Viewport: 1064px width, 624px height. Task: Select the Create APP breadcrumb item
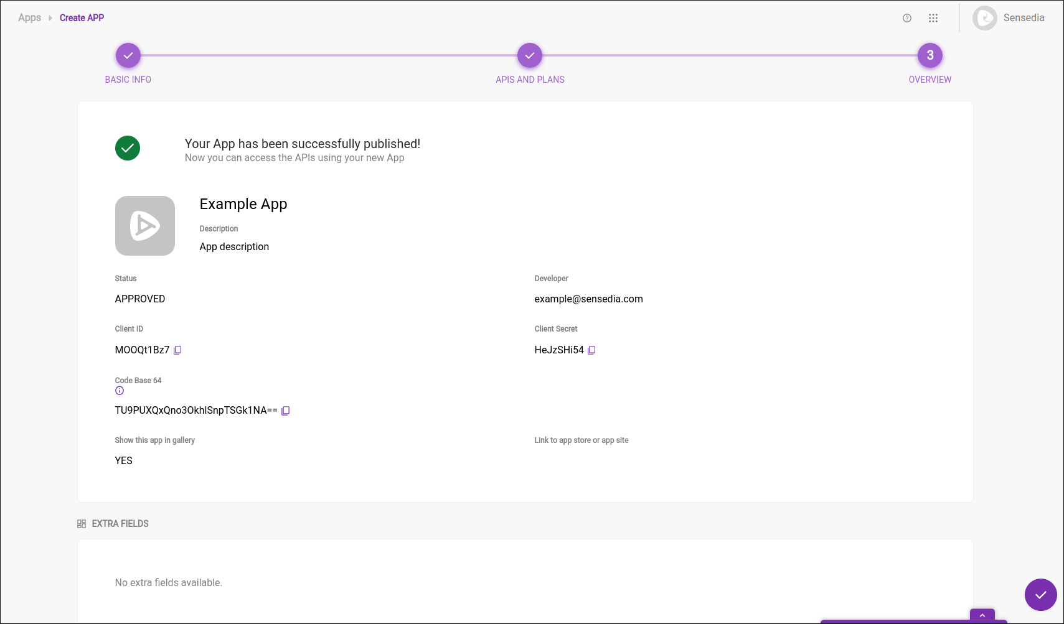click(x=82, y=17)
